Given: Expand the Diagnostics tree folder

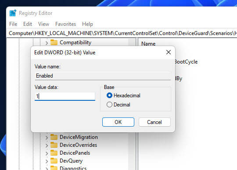Looking at the screenshot, I should pos(47,169).
